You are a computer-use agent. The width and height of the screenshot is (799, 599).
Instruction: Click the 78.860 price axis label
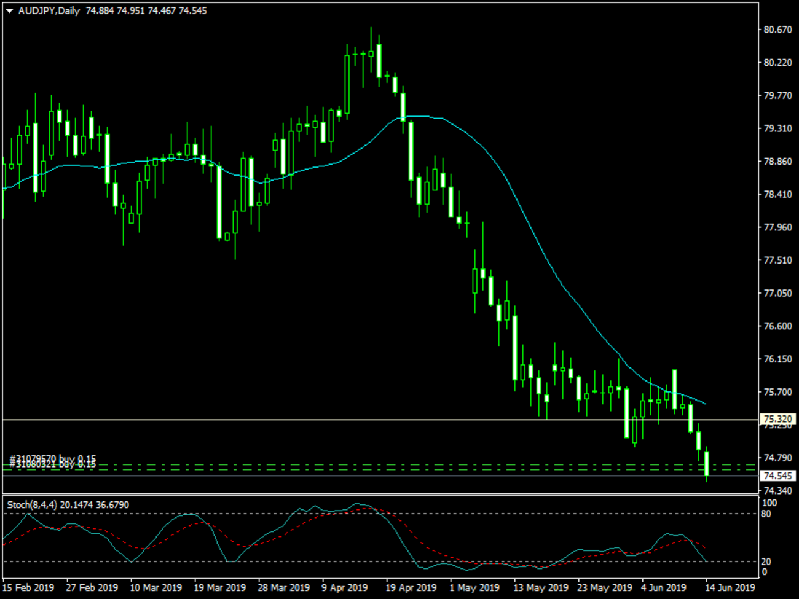coord(777,162)
